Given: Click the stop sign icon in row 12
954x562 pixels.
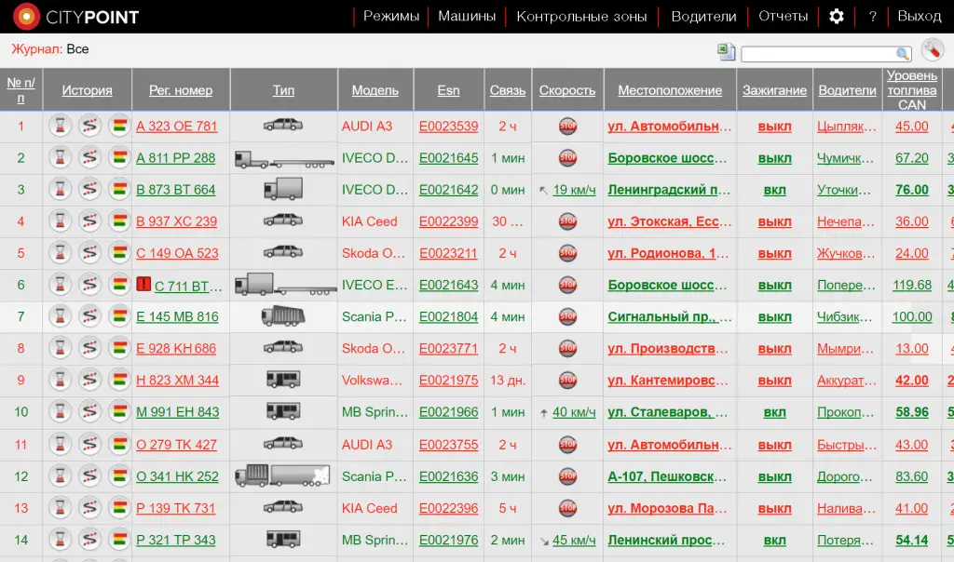Looking at the screenshot, I should tap(567, 476).
